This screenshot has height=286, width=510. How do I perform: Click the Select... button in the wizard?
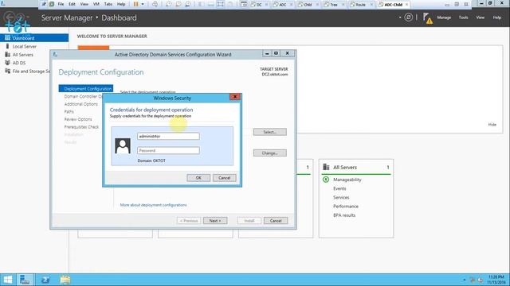(x=269, y=132)
